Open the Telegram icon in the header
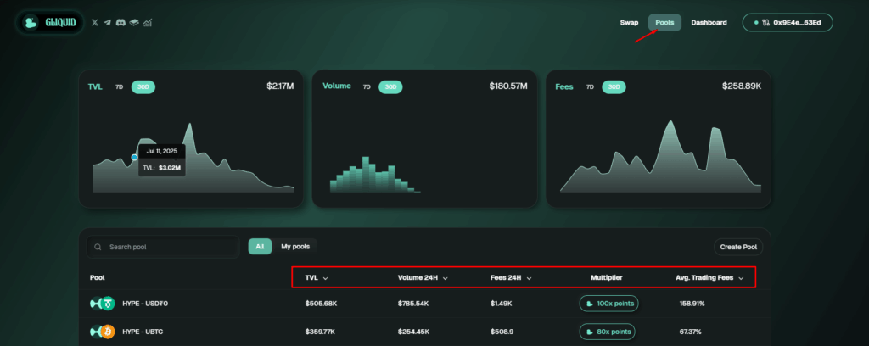 click(108, 23)
